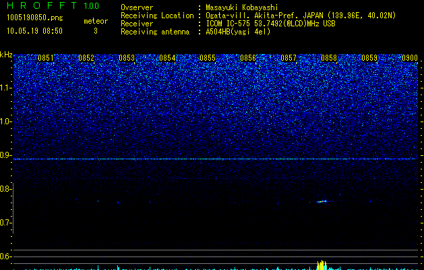Click the kHz axis unit label

pos(6,55)
